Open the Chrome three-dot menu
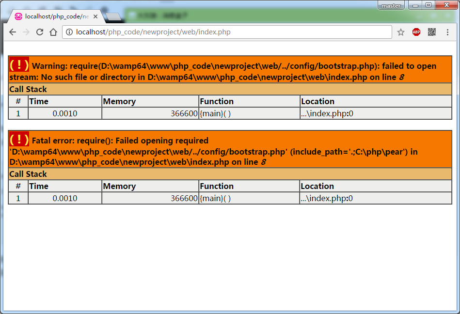The height and width of the screenshot is (314, 460). coord(447,32)
